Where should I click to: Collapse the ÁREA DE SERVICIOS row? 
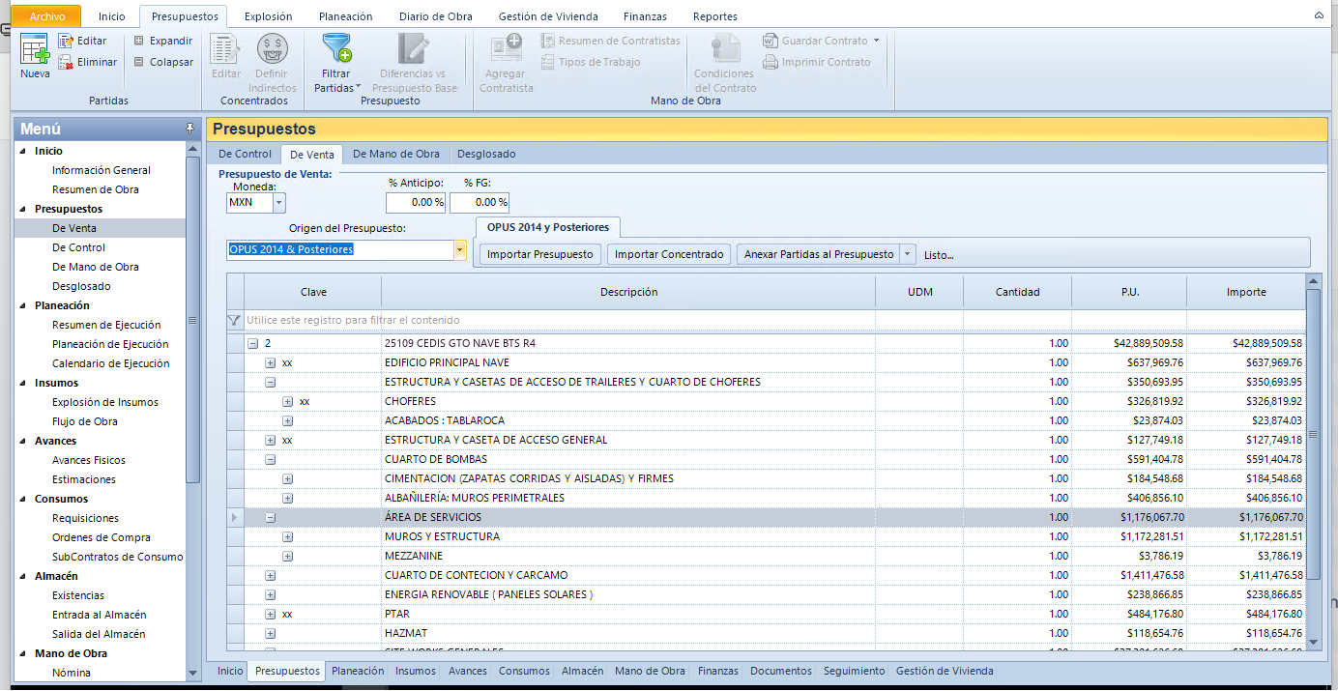tap(271, 517)
